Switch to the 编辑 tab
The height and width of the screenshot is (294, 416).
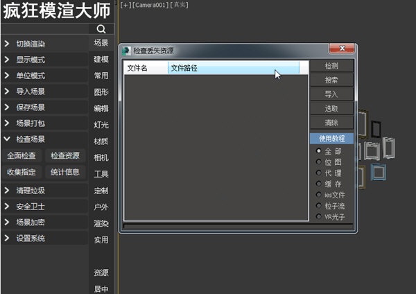click(x=101, y=109)
